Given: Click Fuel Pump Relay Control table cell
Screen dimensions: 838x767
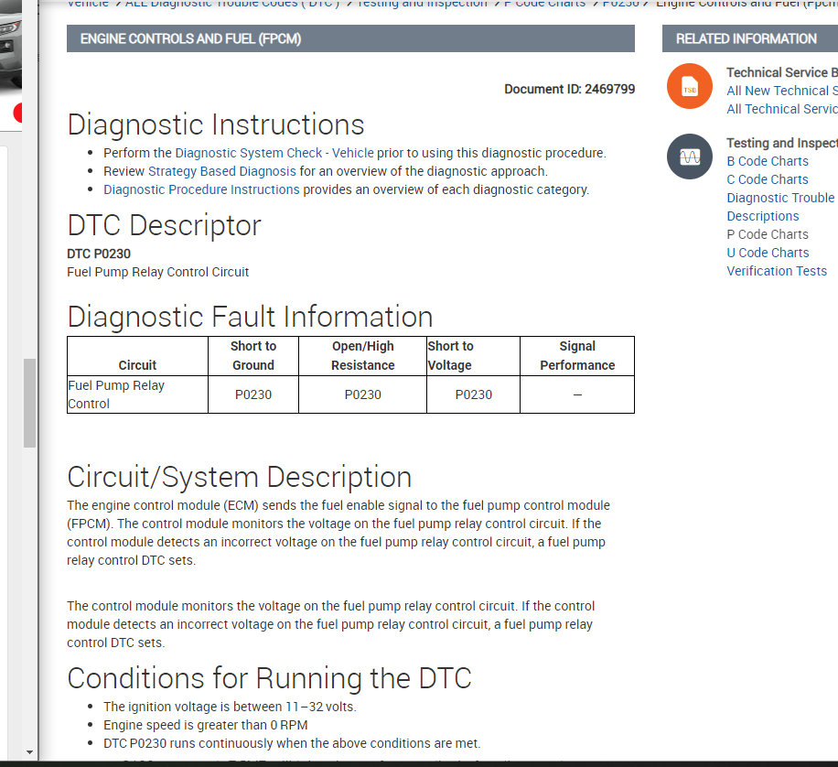Looking at the screenshot, I should (137, 394).
